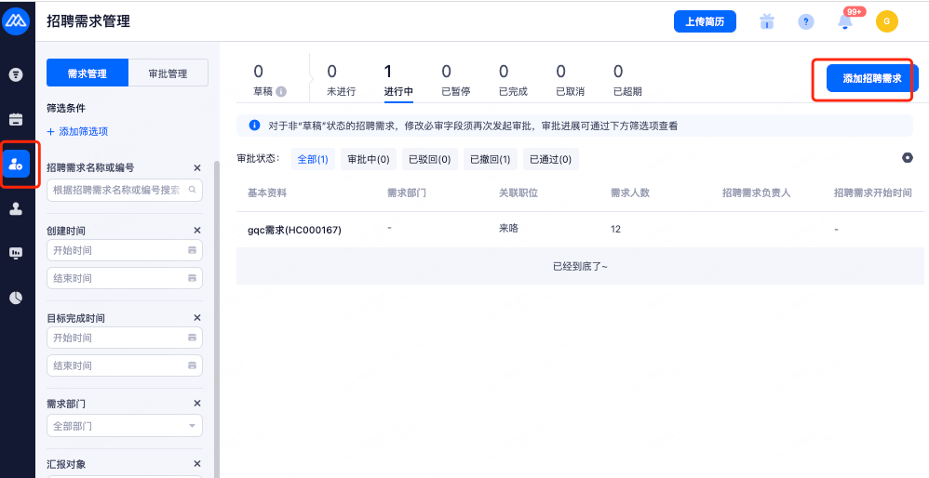Open 创建时间 start date picker

[x=125, y=250]
